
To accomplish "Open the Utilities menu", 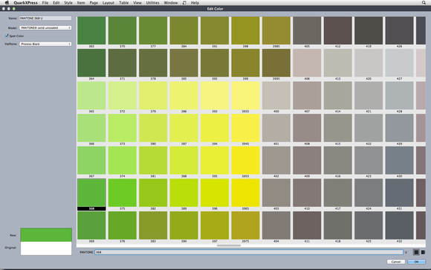I will (152, 3).
